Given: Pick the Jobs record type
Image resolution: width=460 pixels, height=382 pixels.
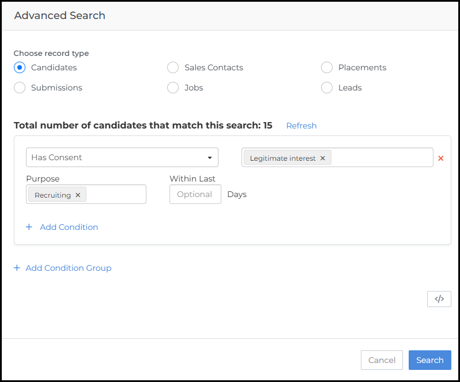Looking at the screenshot, I should tap(173, 88).
